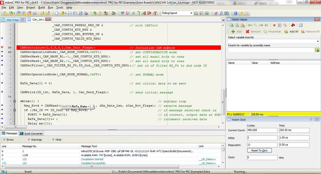Click the Save All files icon
This screenshot has width=321, height=174.
coord(75,13)
